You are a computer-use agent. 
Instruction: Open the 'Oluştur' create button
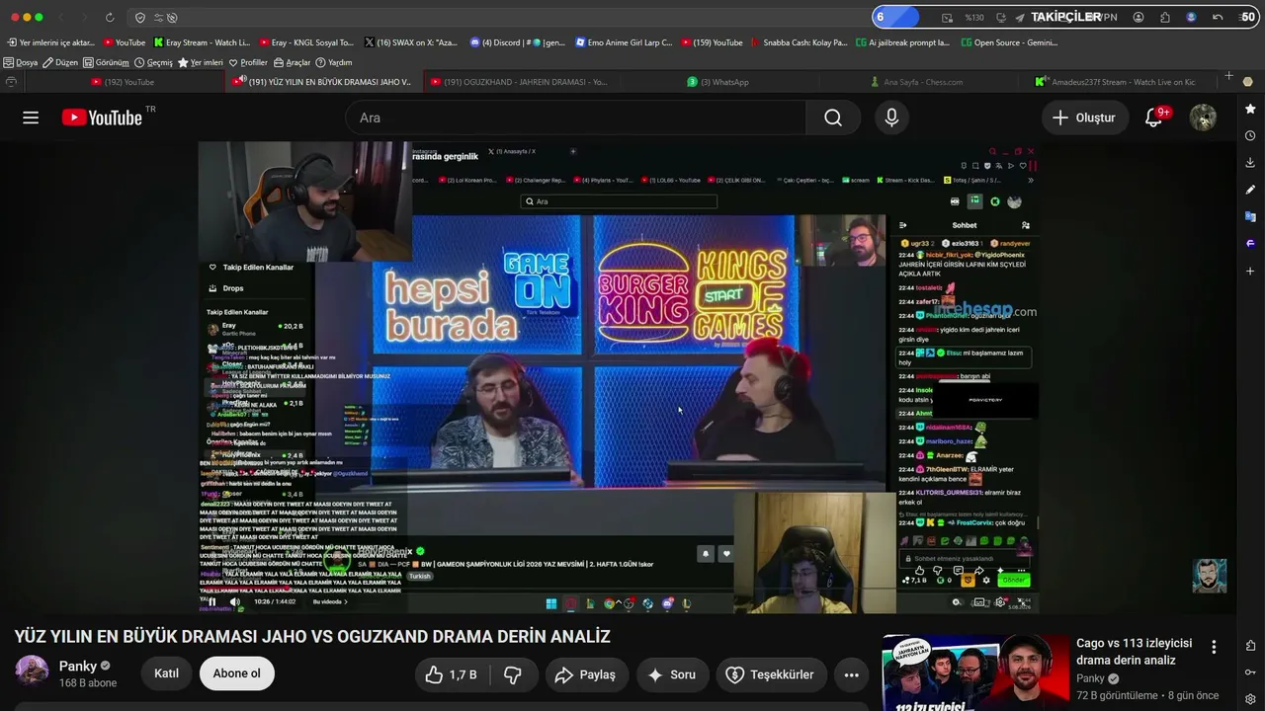point(1083,118)
